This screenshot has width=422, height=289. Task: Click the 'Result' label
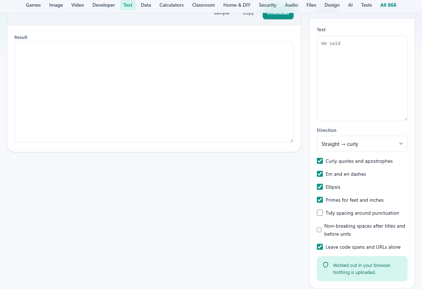[x=21, y=37]
